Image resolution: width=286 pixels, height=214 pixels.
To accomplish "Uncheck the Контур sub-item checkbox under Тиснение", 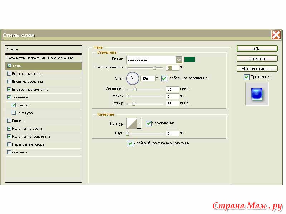I will tap(14, 105).
